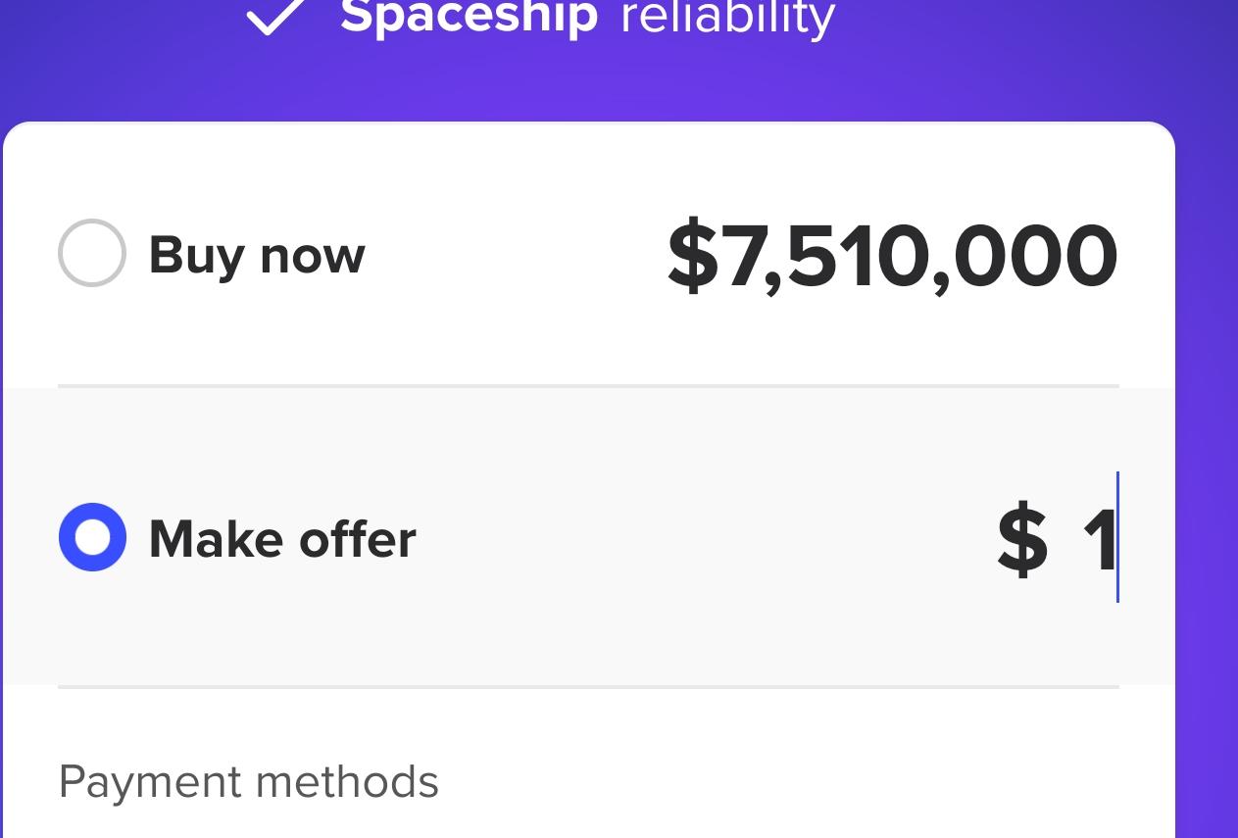Select the Buy now radio button
The width and height of the screenshot is (1238, 838).
tap(92, 254)
